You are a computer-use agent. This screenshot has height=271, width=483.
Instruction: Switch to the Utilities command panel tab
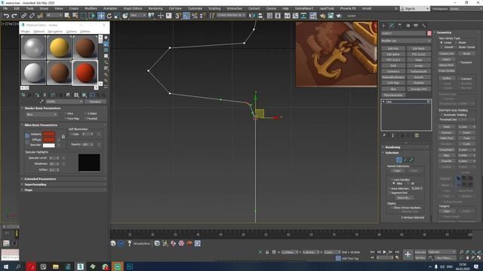[x=424, y=26]
